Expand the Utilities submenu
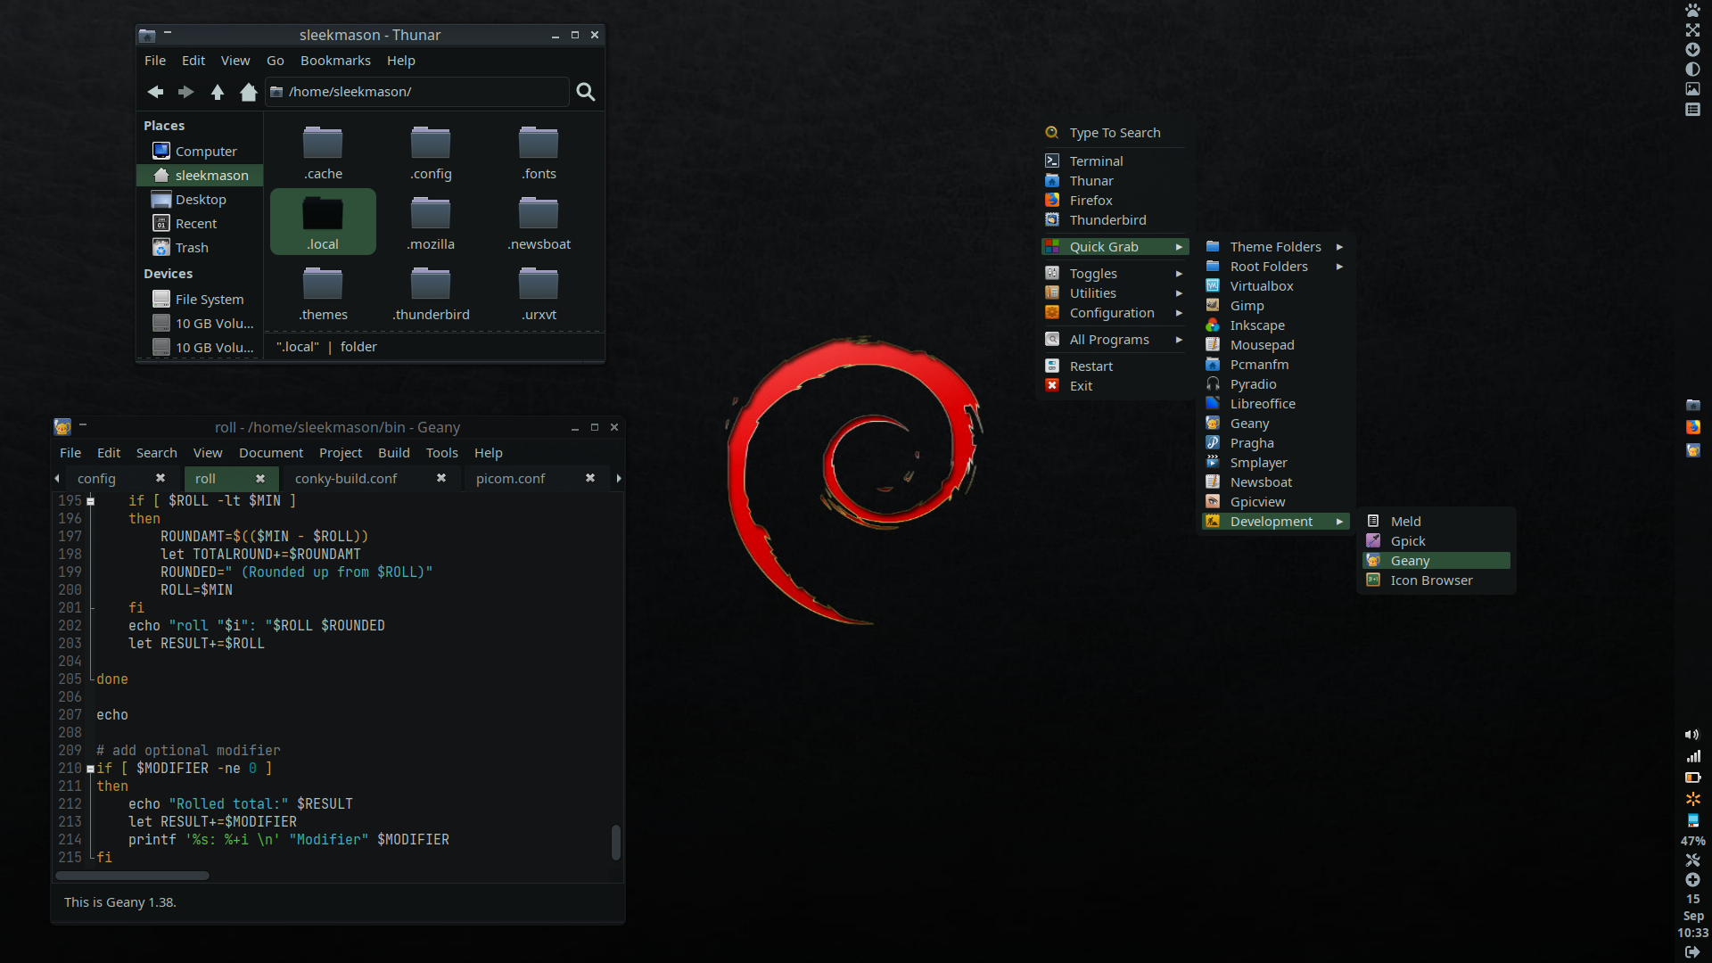 (1115, 293)
